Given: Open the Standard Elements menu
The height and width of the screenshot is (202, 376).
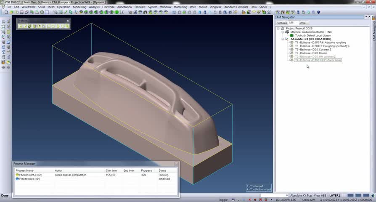Looking at the screenshot, I should tap(236, 7).
